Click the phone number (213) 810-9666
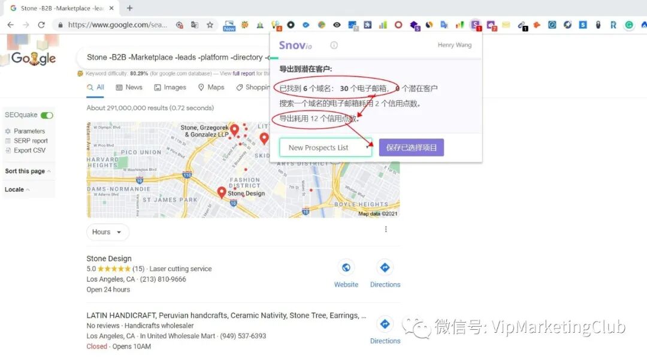Image resolution: width=647 pixels, height=358 pixels. pyautogui.click(x=163, y=279)
